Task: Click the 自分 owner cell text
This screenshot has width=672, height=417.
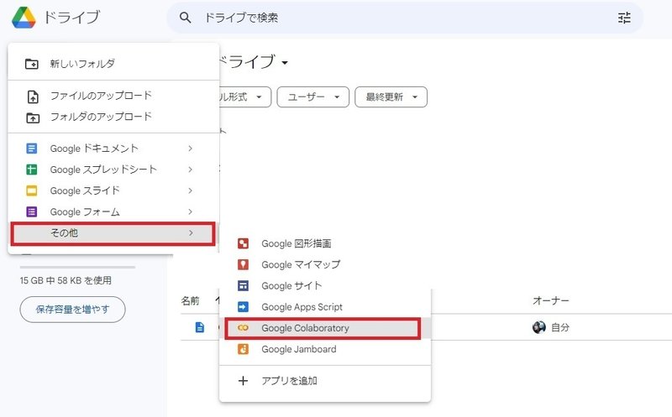Action: pyautogui.click(x=560, y=327)
